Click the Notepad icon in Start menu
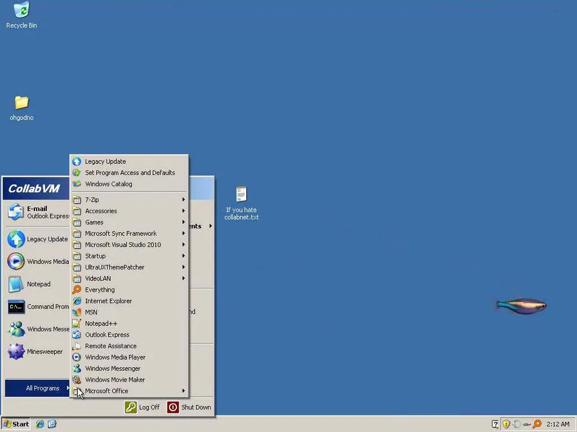The width and height of the screenshot is (577, 432). [x=16, y=284]
